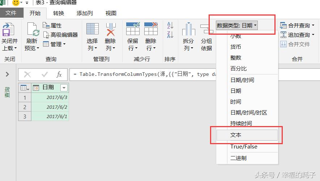Select row number 1
The width and height of the screenshot is (320, 181).
[x=25, y=98]
